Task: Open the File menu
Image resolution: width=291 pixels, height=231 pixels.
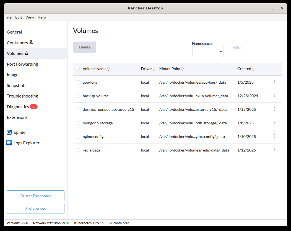Action: 9,17
